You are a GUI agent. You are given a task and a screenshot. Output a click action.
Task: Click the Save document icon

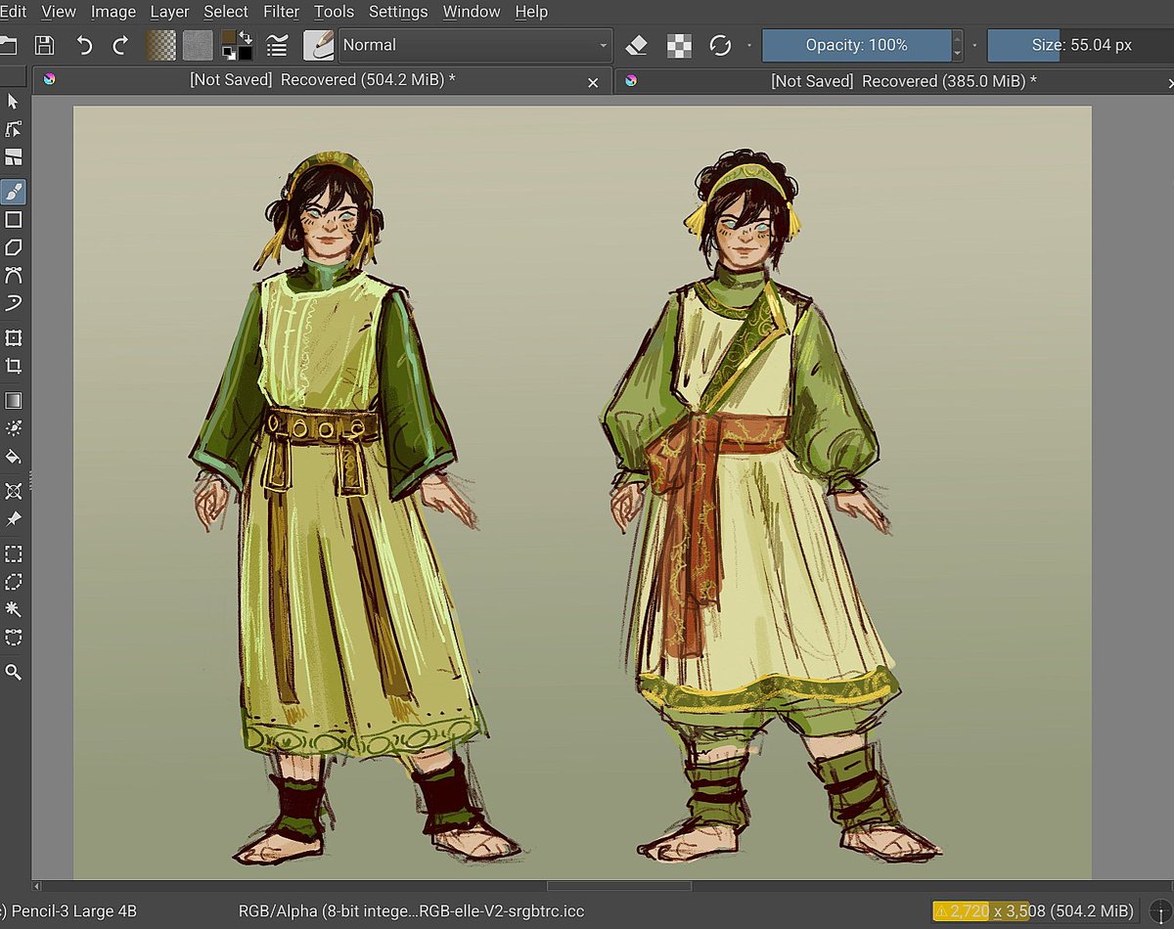pos(44,45)
